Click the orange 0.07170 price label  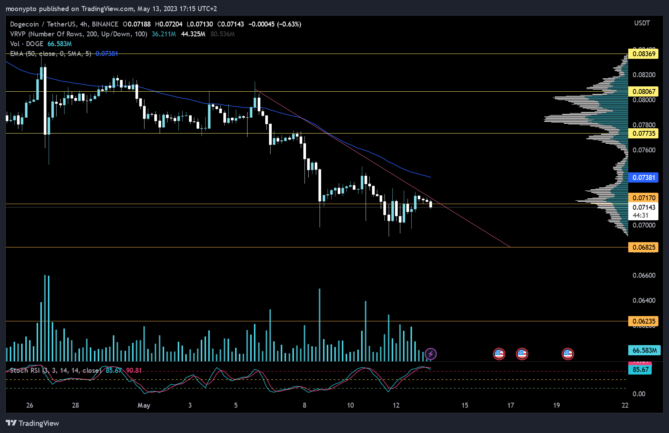(643, 198)
